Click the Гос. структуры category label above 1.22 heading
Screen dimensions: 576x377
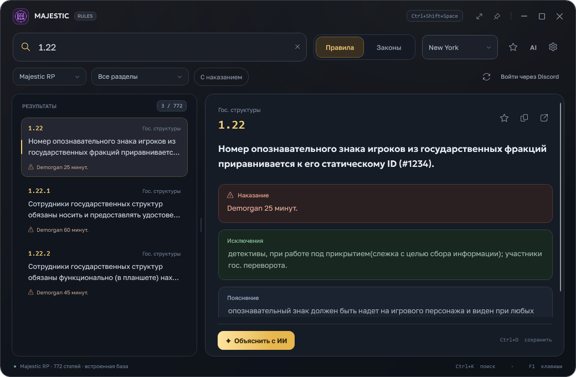pyautogui.click(x=239, y=110)
